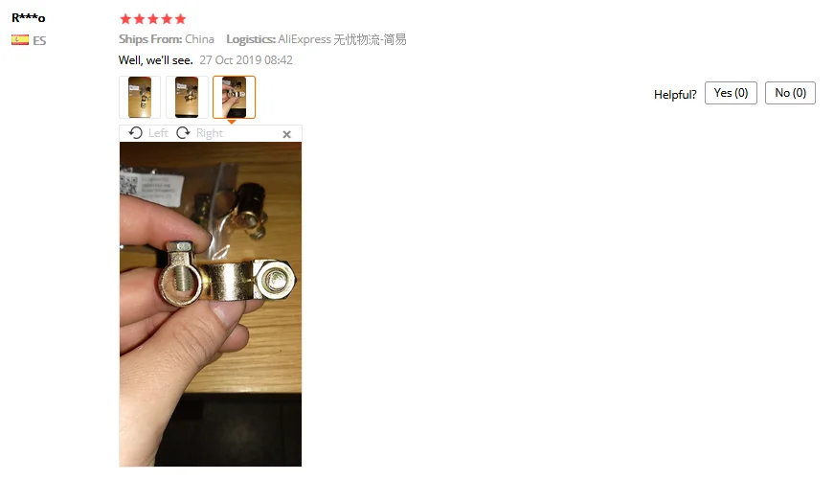
Task: Click the reviewer name R***o
Action: click(28, 17)
